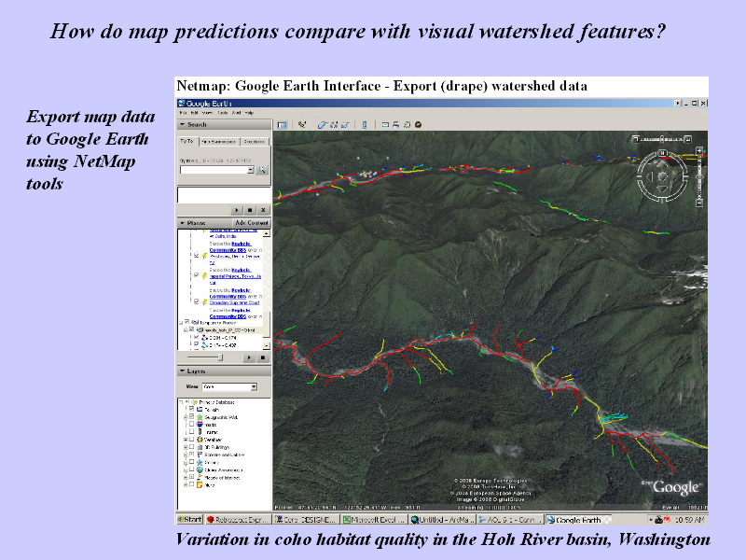Click play button under search results
This screenshot has width=746, height=560.
237,210
